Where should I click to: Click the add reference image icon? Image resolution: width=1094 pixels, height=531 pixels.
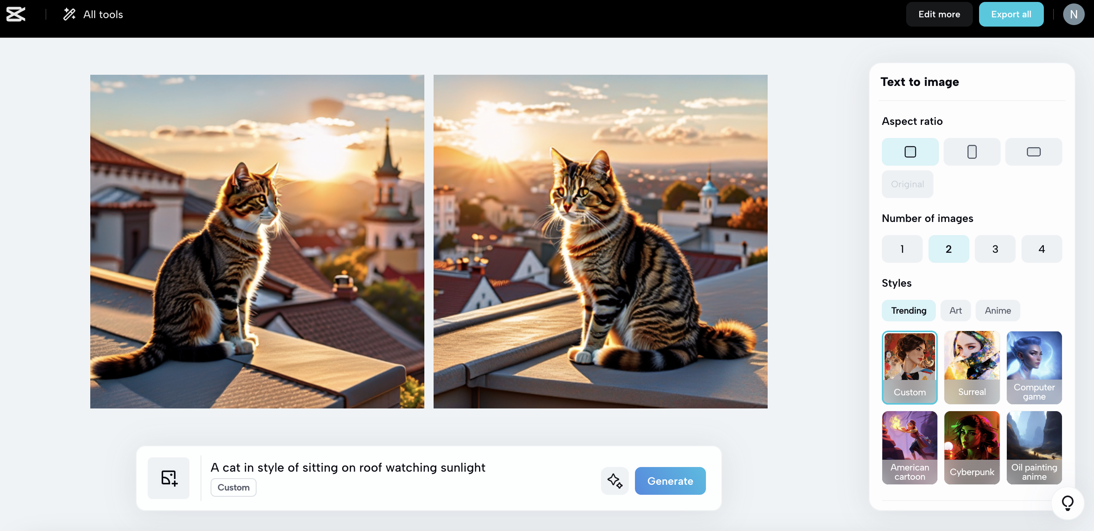pyautogui.click(x=169, y=477)
